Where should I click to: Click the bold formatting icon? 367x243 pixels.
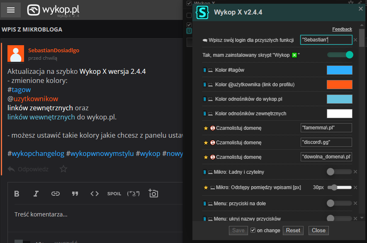tap(17, 194)
